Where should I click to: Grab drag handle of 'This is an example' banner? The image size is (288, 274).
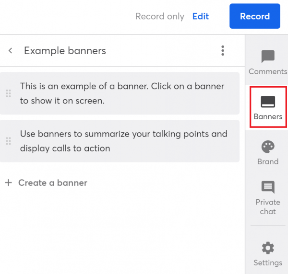pyautogui.click(x=8, y=93)
